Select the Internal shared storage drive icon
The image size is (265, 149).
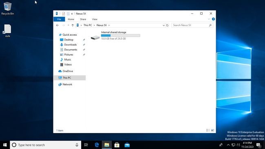[95, 37]
